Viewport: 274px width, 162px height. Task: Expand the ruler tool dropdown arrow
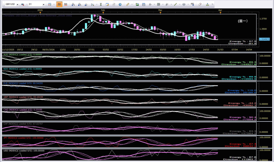[131, 5]
